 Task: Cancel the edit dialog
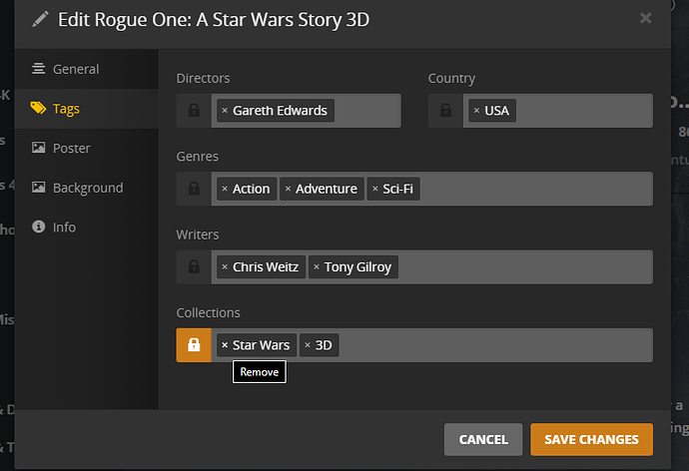click(x=483, y=439)
